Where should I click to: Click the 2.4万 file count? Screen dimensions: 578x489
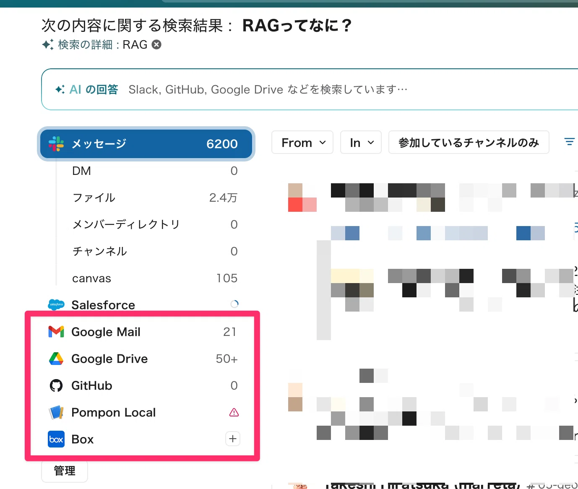pos(223,198)
